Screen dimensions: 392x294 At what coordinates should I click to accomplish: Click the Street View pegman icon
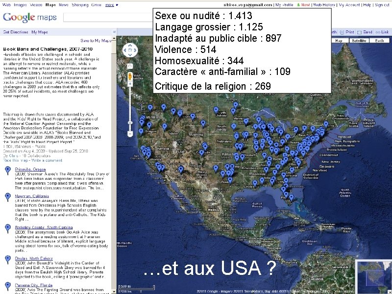pos(130,76)
